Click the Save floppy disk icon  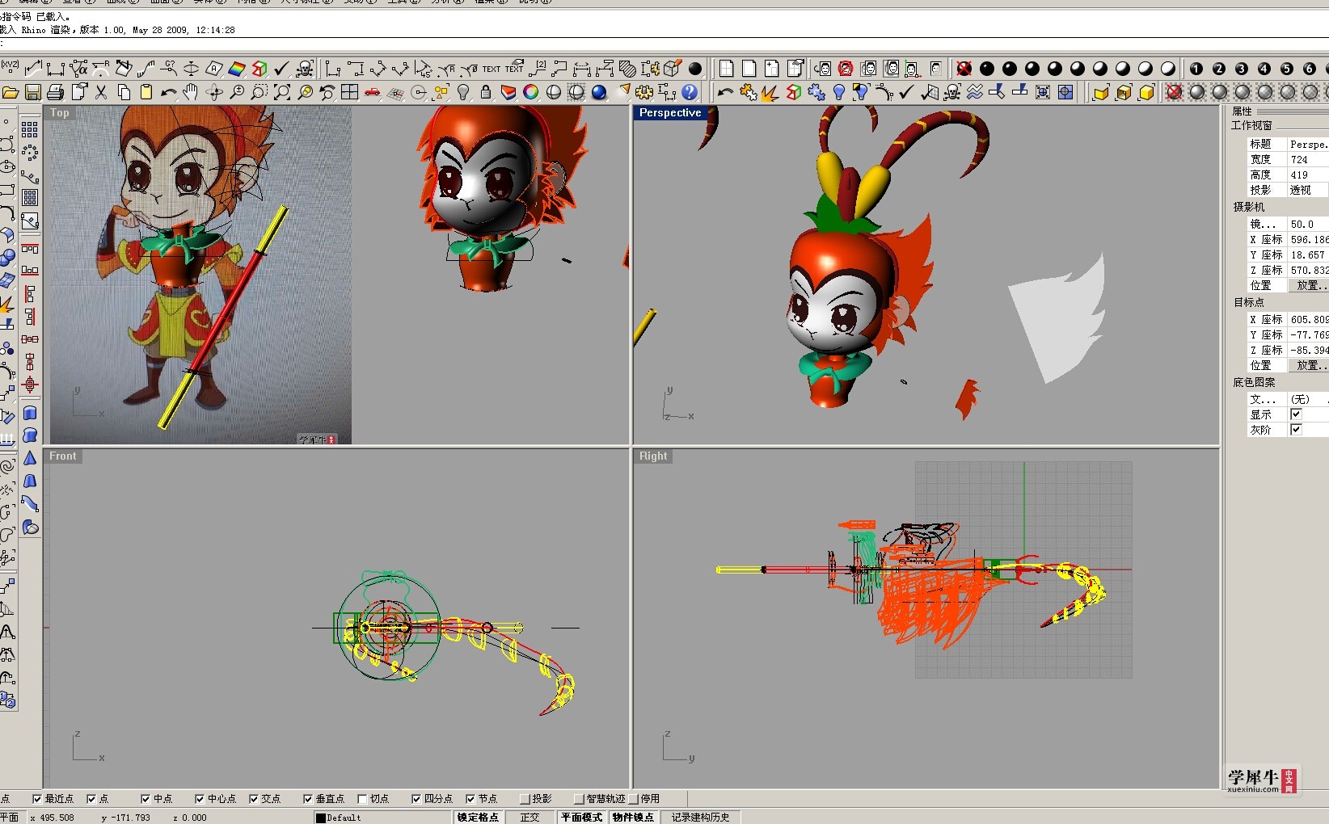pyautogui.click(x=33, y=92)
